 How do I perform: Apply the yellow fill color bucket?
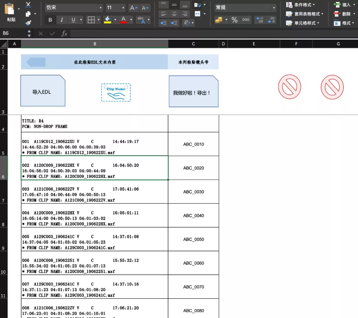(x=107, y=20)
